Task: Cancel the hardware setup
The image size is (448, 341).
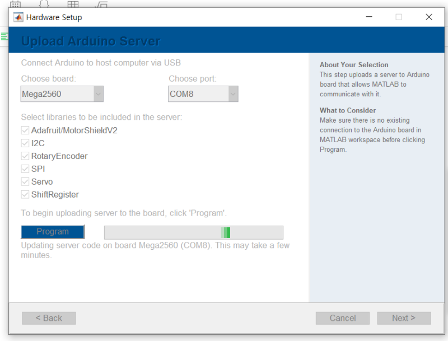Action: (343, 318)
